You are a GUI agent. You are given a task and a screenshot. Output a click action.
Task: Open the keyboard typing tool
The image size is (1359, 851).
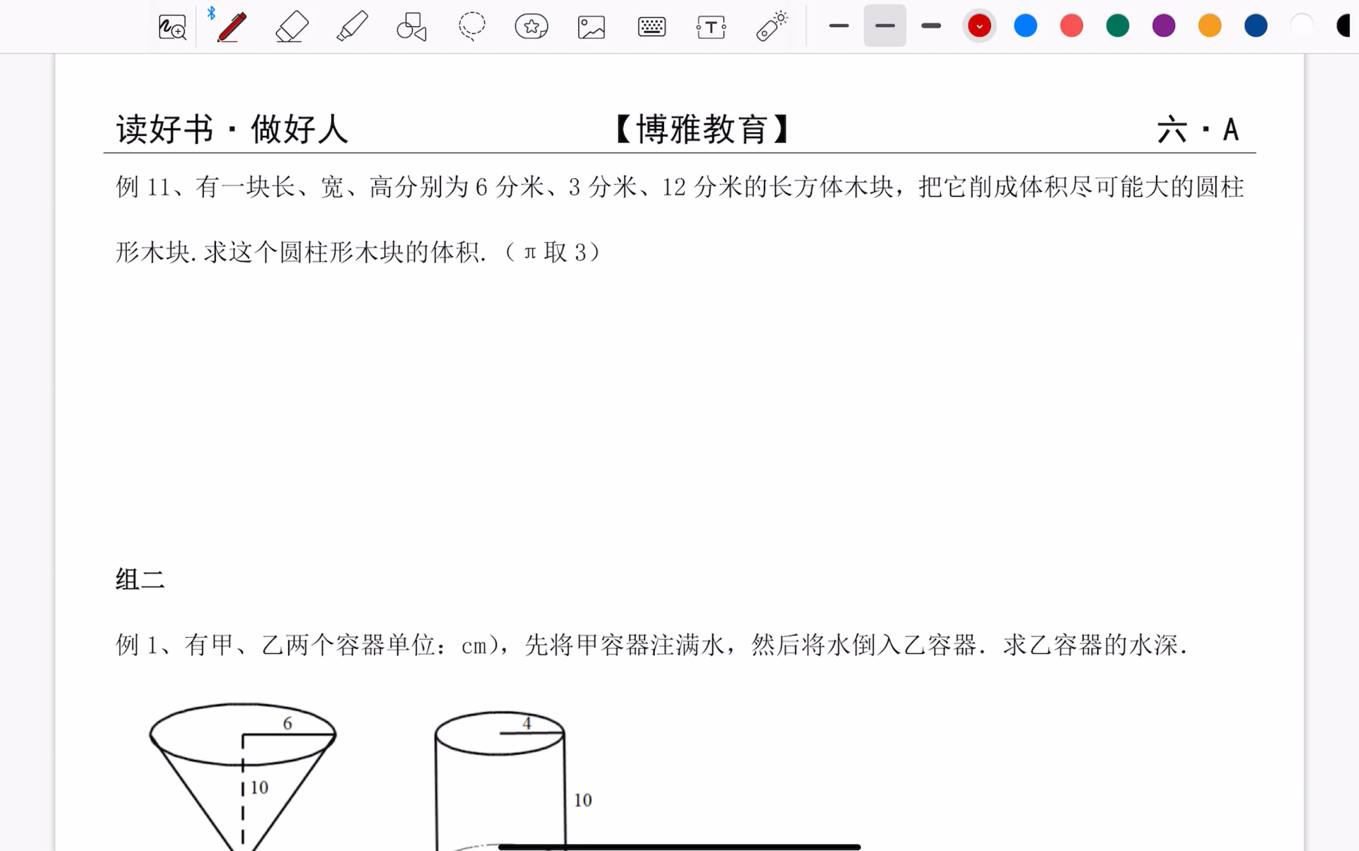click(x=652, y=27)
